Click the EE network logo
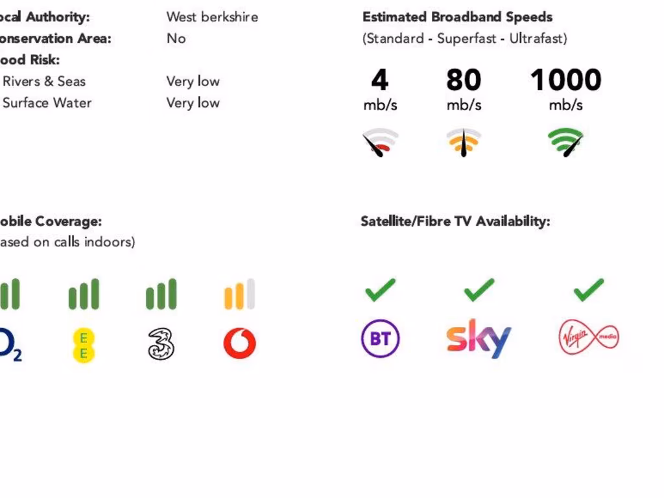 (84, 346)
